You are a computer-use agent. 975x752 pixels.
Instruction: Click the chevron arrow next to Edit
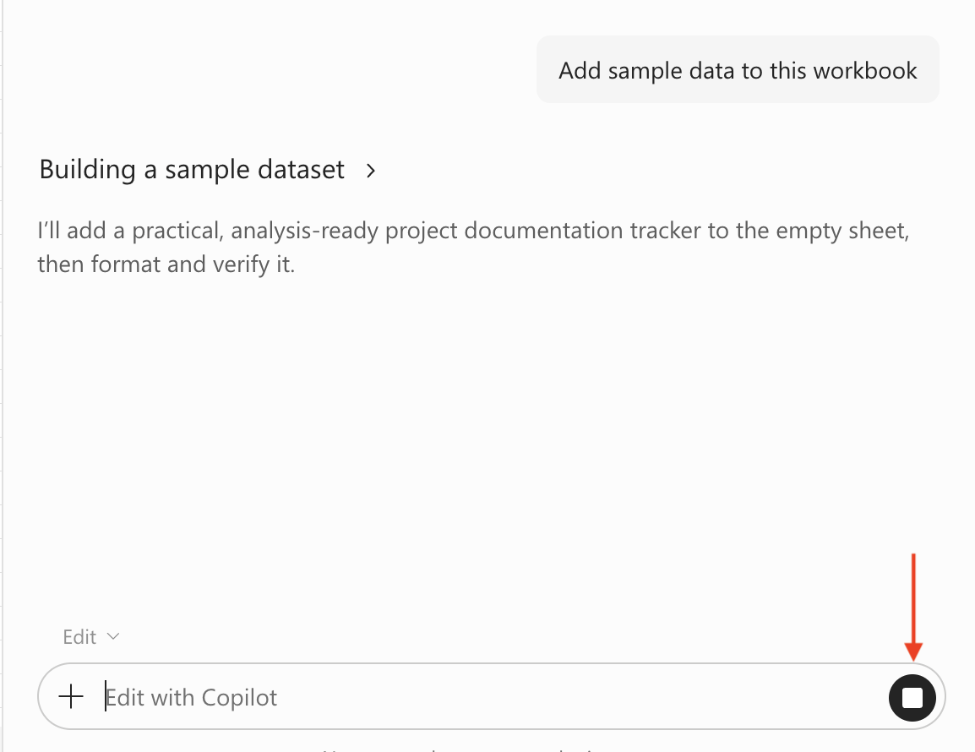113,636
